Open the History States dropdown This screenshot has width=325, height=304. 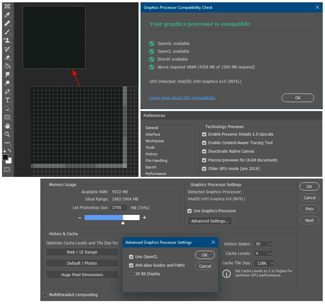[270, 244]
